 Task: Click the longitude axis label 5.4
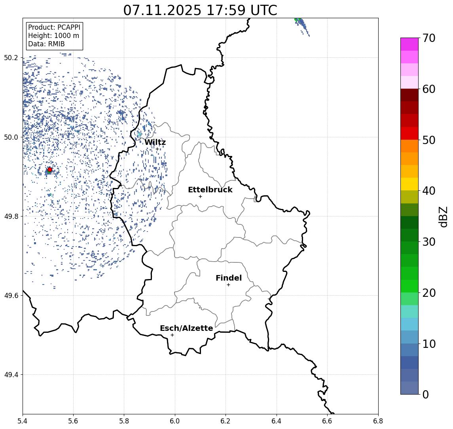[23, 421]
